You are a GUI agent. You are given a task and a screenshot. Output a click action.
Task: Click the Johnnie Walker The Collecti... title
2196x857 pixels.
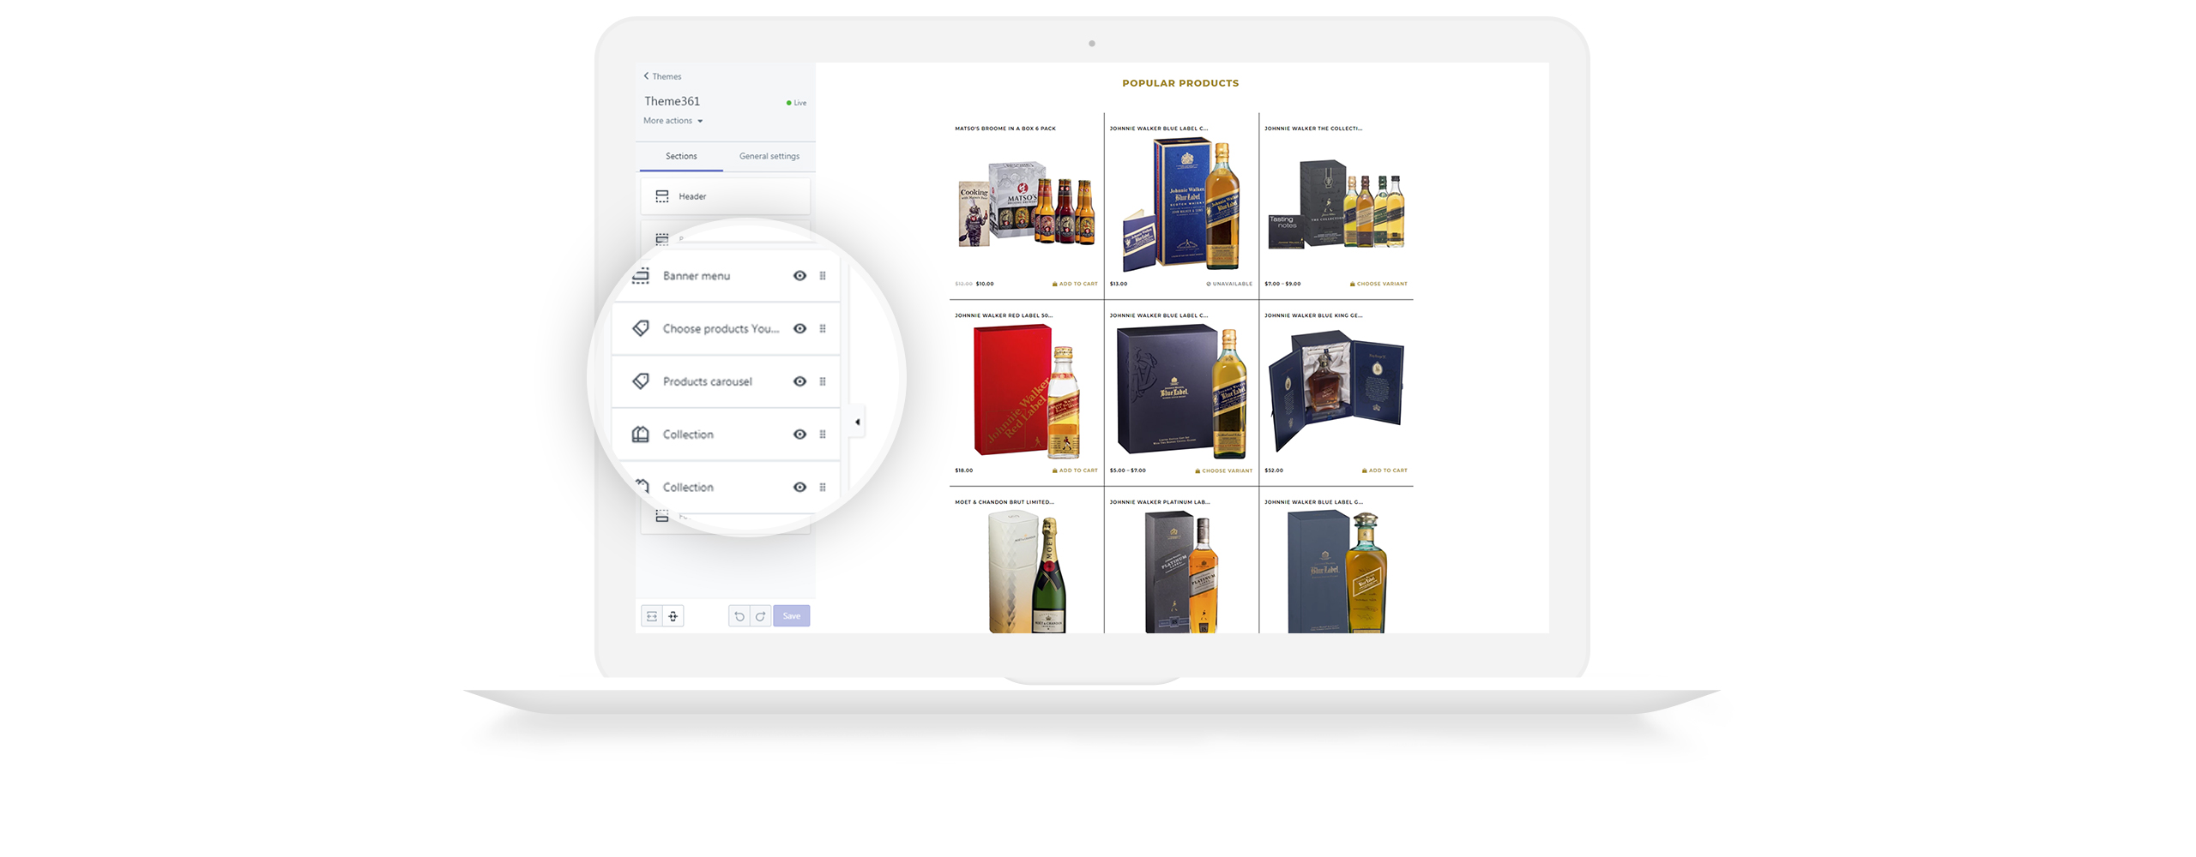tap(1313, 129)
